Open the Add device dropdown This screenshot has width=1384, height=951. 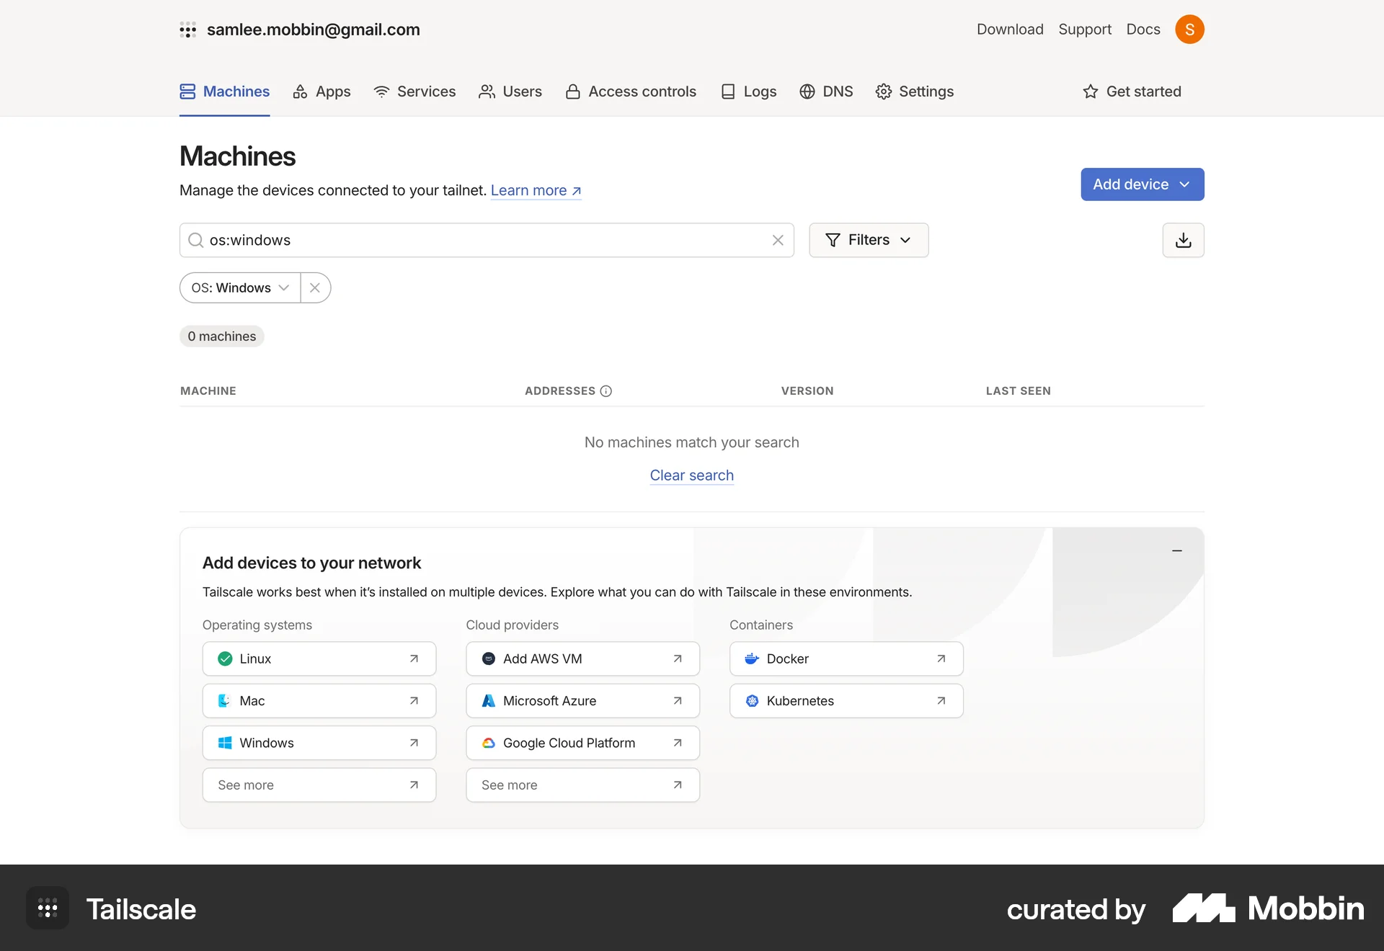point(1142,184)
